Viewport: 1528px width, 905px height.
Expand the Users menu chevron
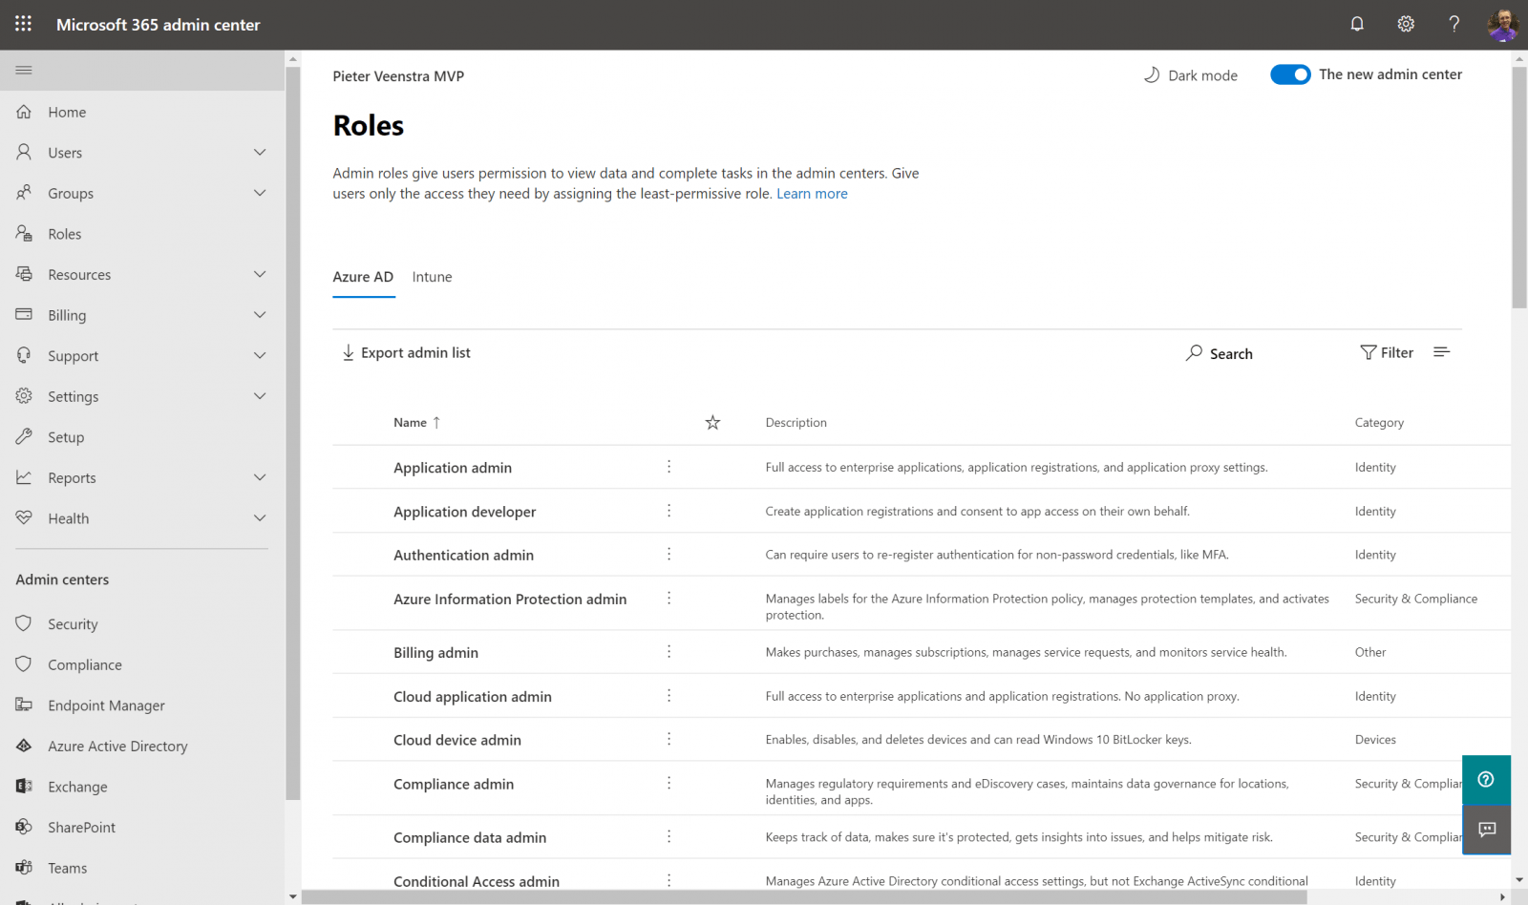pyautogui.click(x=260, y=152)
